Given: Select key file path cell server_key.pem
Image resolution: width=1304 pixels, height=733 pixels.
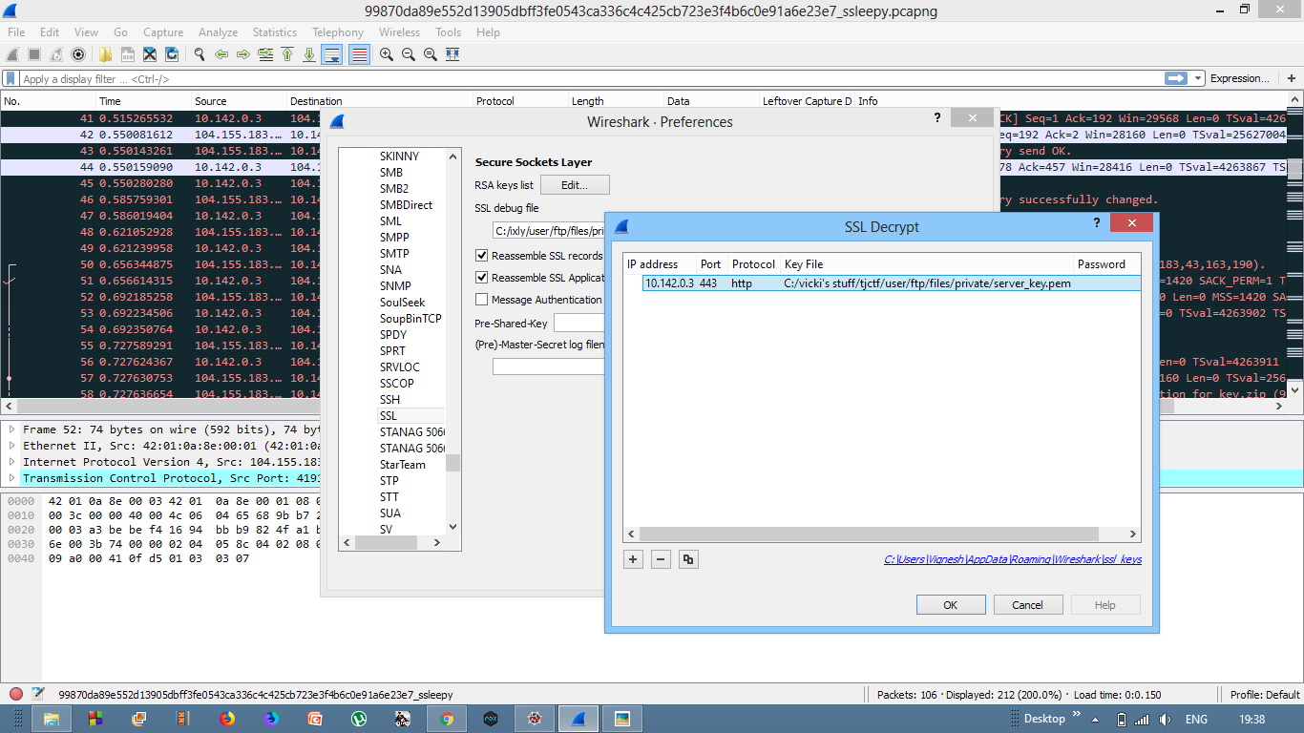Looking at the screenshot, I should point(927,283).
